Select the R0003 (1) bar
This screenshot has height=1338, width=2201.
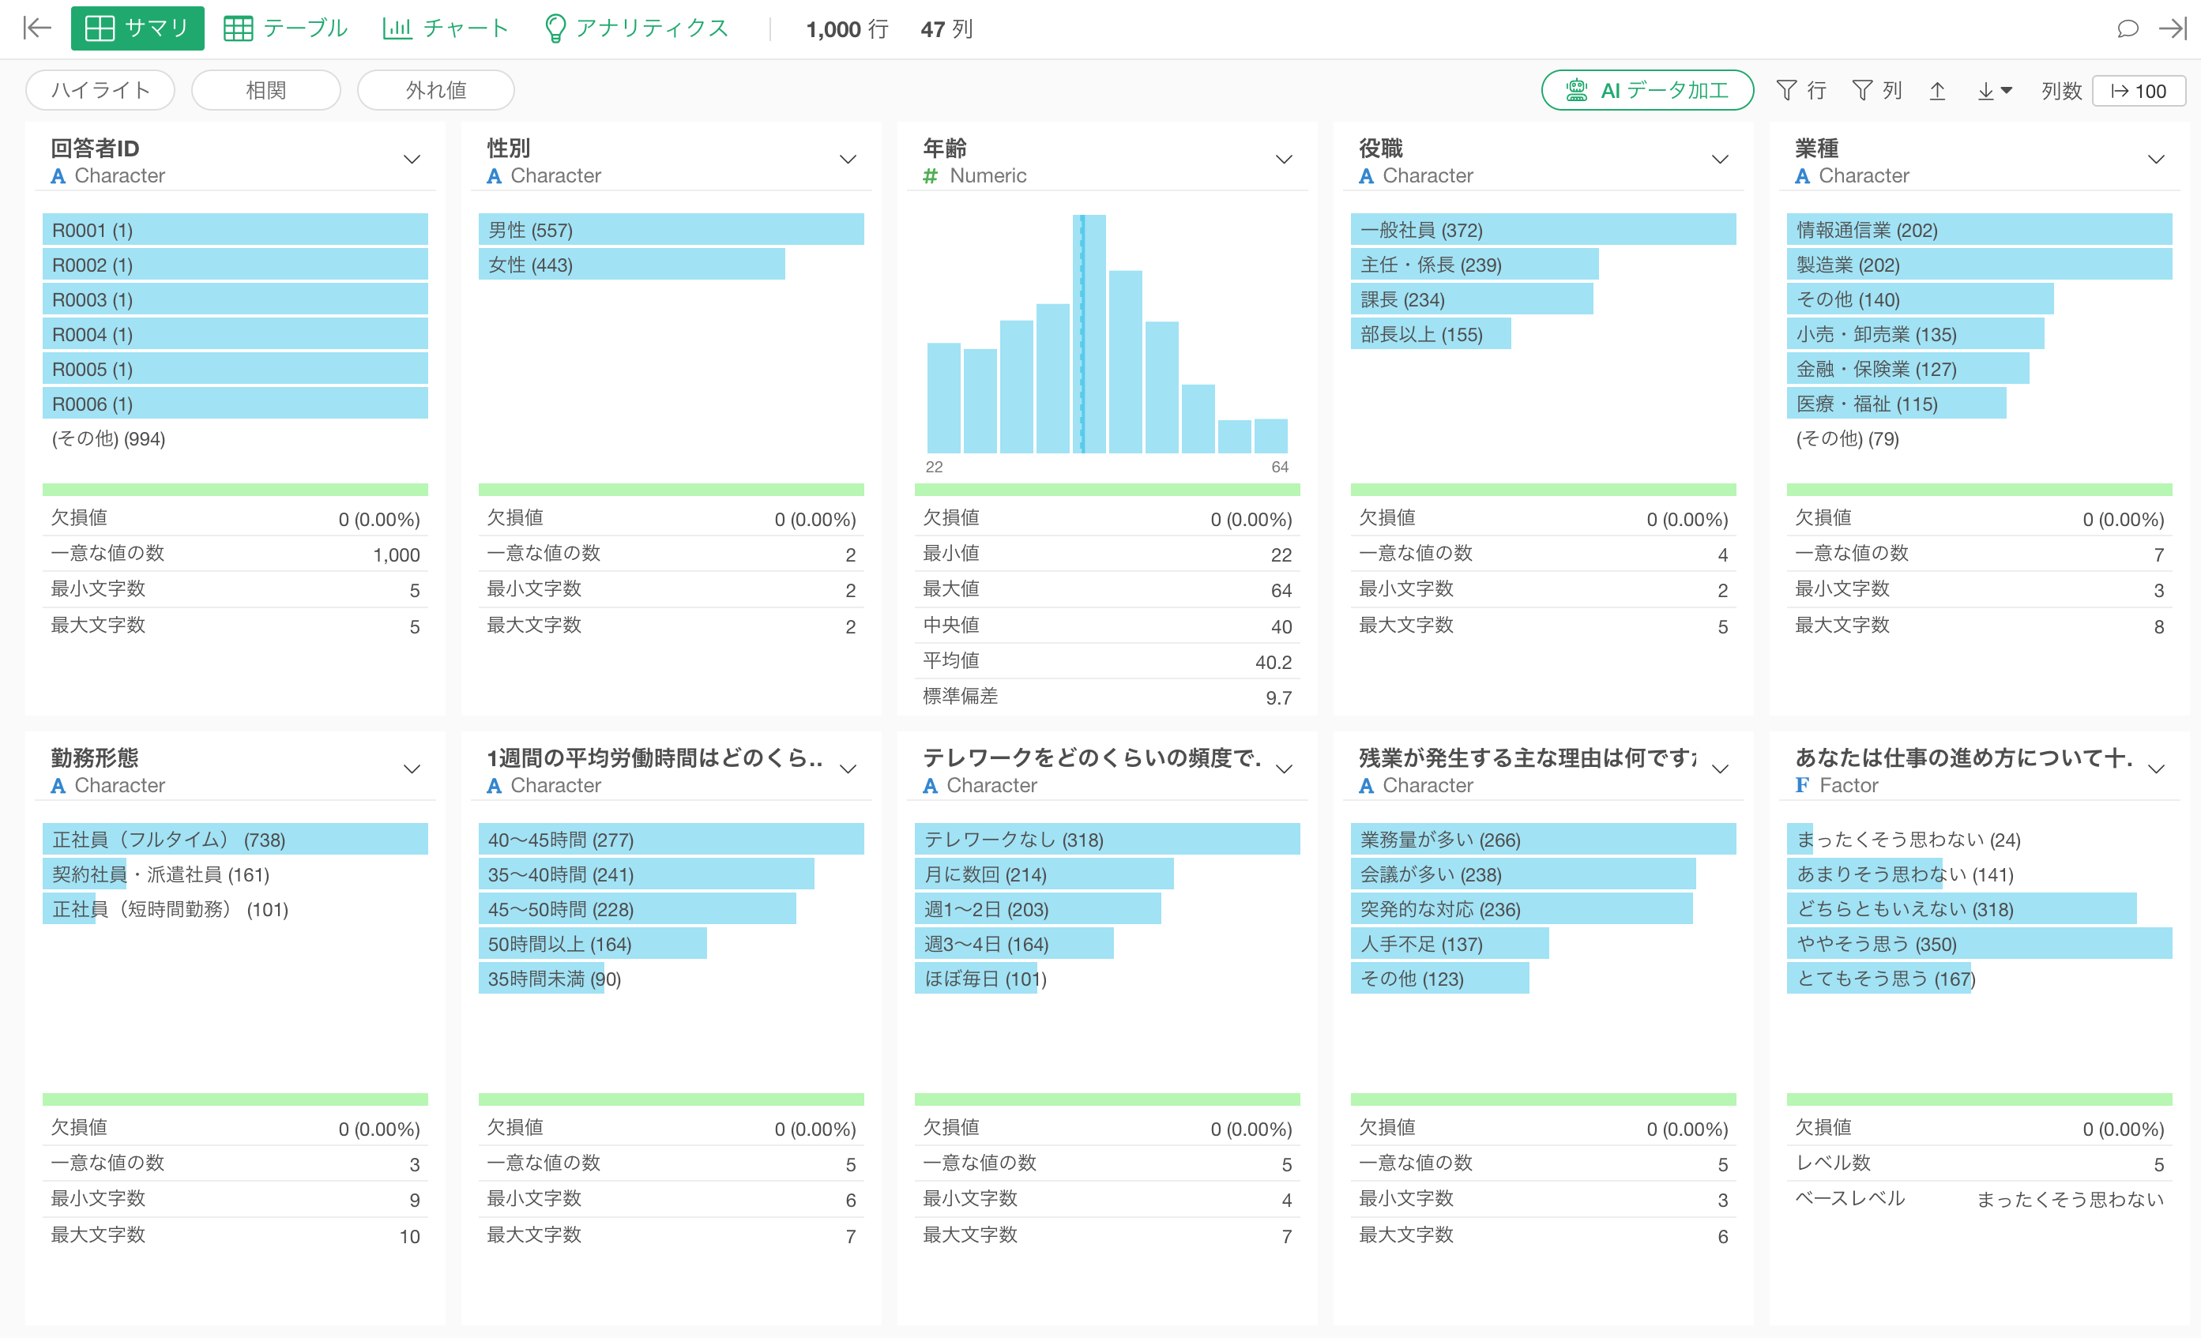pyautogui.click(x=235, y=299)
